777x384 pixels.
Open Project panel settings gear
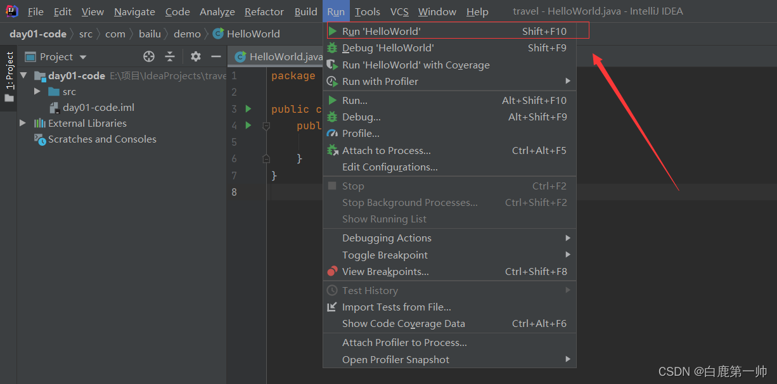196,56
